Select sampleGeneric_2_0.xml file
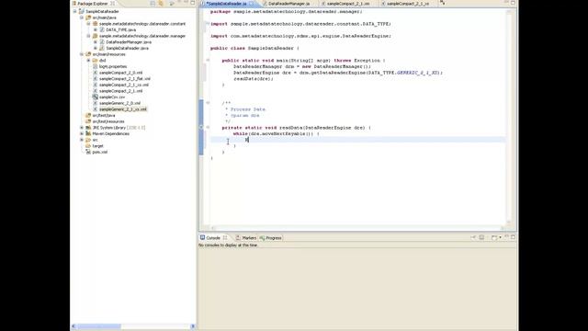 coord(119,103)
